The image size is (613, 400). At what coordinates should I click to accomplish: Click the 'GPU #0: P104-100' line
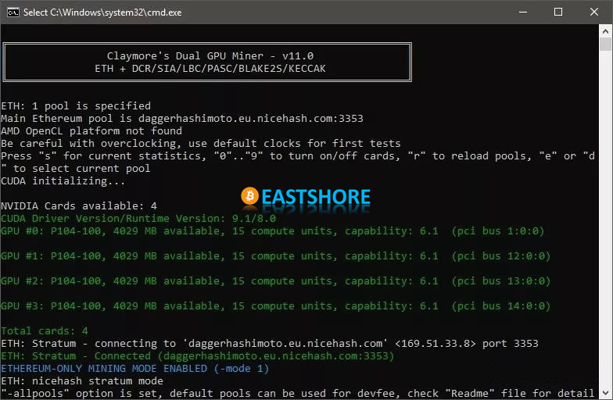tap(272, 231)
